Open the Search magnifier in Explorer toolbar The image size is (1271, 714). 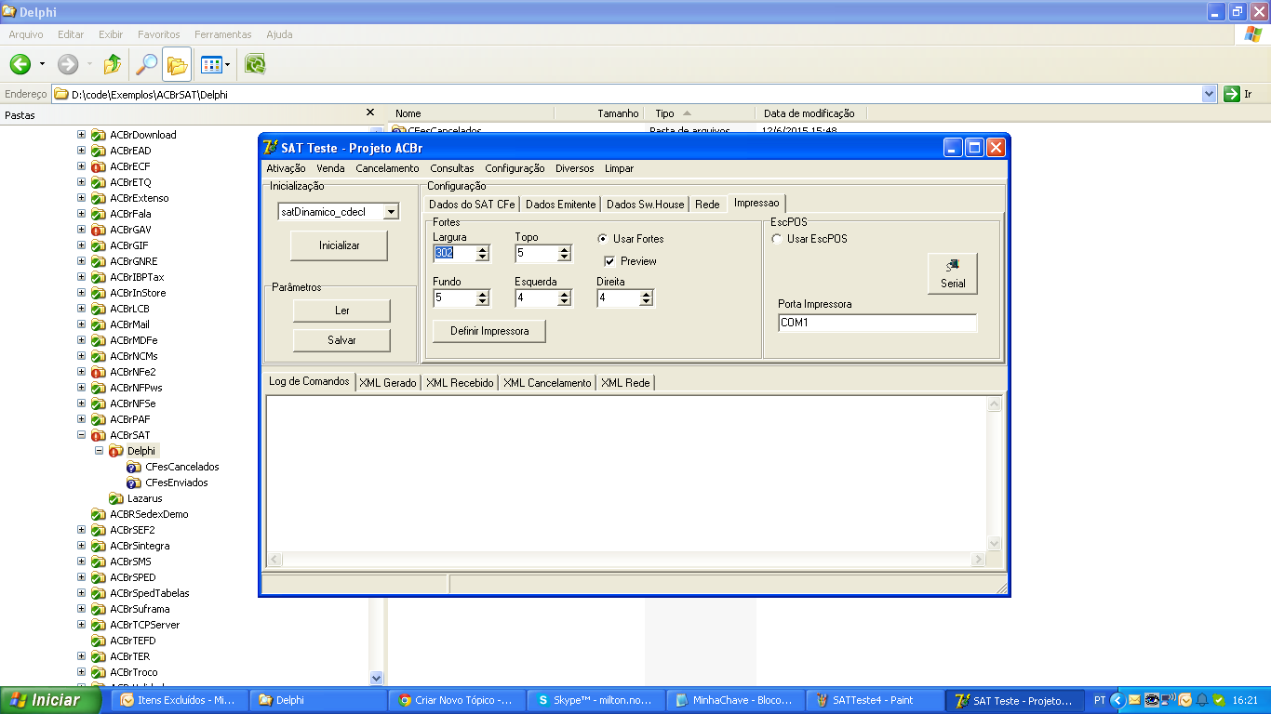(146, 64)
